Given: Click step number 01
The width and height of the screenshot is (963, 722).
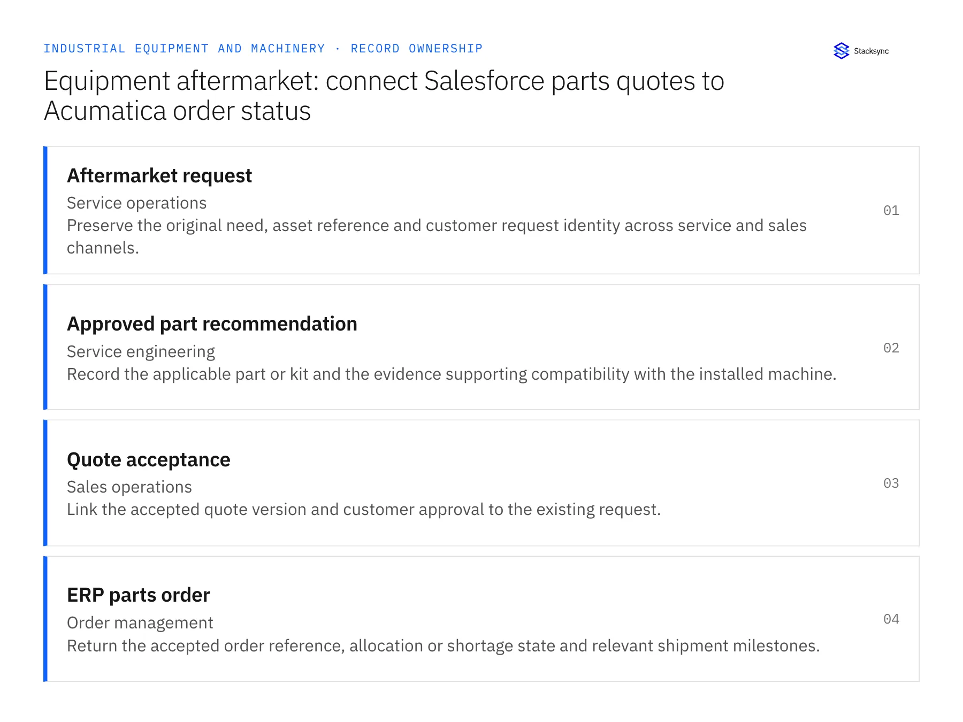Looking at the screenshot, I should tap(891, 210).
